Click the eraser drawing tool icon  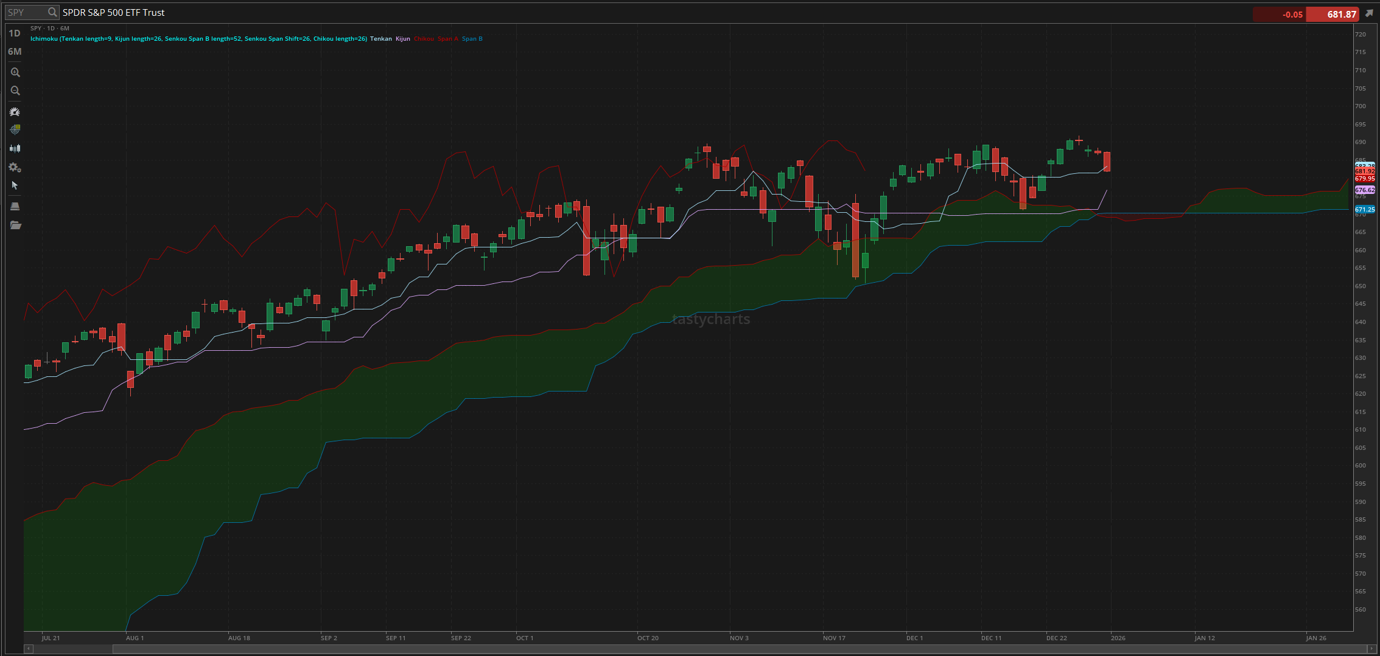click(15, 207)
